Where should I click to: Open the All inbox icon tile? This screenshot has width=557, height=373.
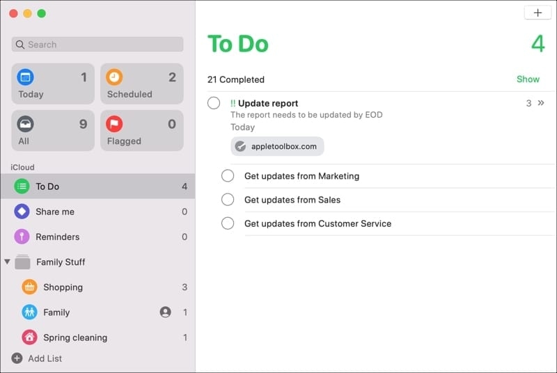(26, 124)
